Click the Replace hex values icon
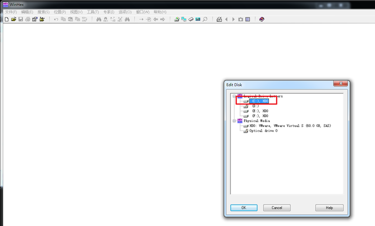375x226 pixels. point(120,19)
